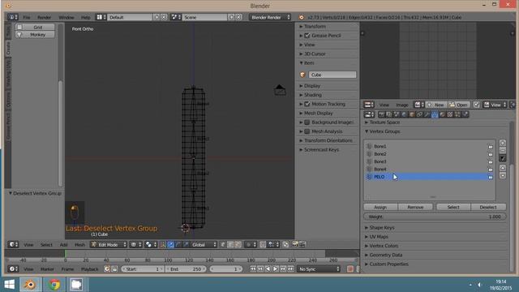Open the Blender Render engine dropdown

point(270,17)
